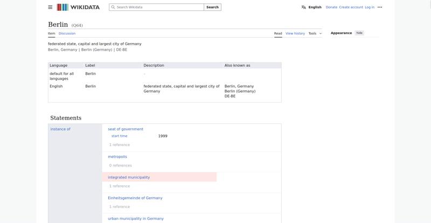Switch to the Discussion tab

67,33
